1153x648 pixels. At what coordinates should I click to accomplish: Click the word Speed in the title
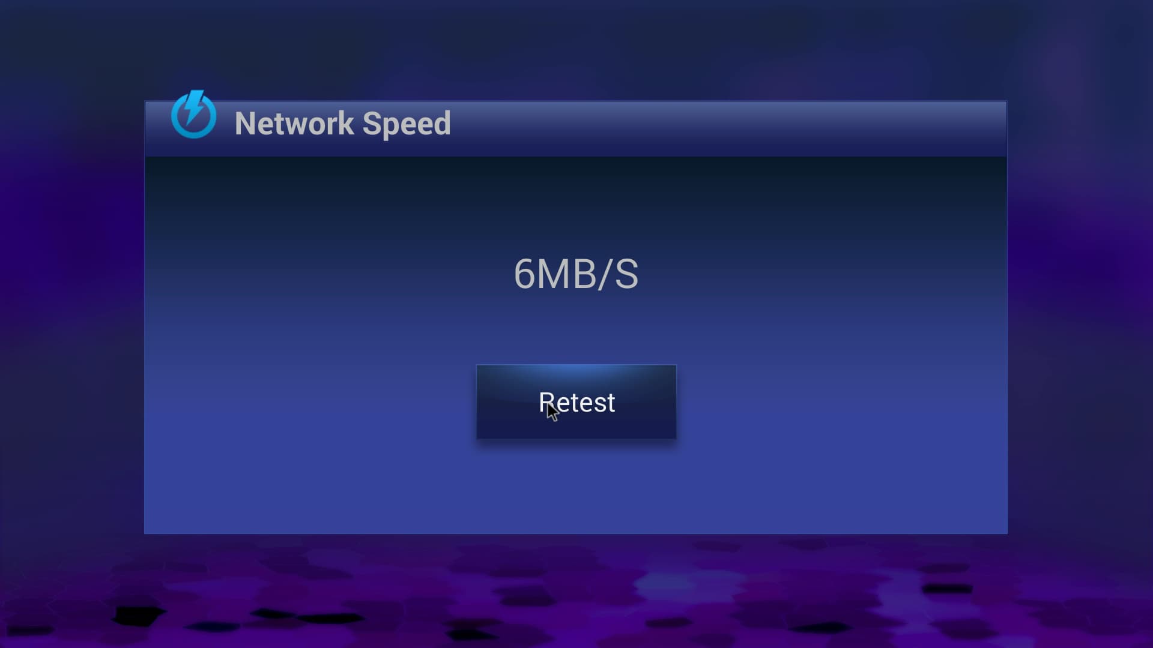(407, 125)
